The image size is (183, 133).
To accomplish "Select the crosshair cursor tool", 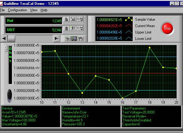I will point(68,39).
